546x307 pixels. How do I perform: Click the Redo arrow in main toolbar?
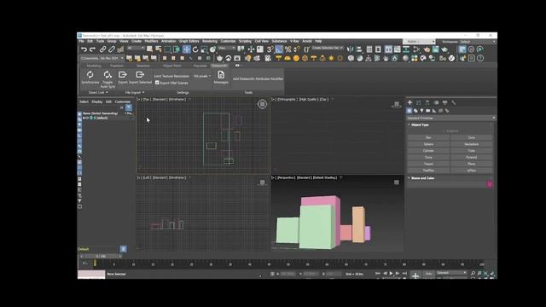tap(93, 49)
